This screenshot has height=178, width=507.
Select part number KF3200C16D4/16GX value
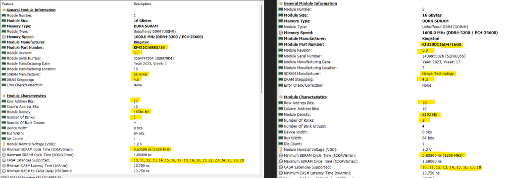(x=438, y=44)
